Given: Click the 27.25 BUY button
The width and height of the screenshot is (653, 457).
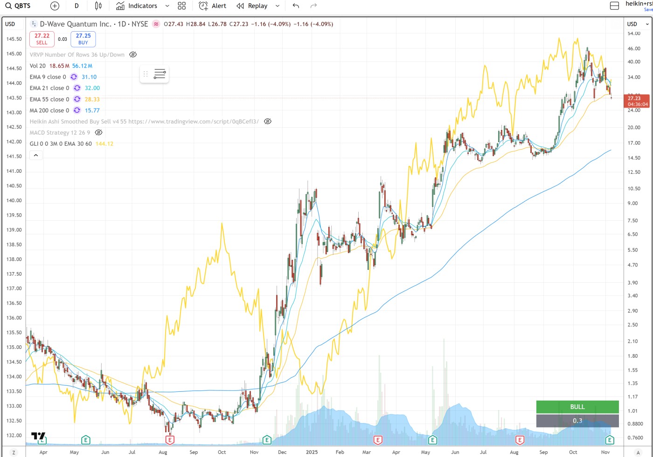Looking at the screenshot, I should coord(83,39).
